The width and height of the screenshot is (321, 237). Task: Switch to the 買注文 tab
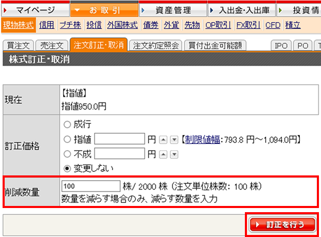pyautogui.click(x=17, y=46)
